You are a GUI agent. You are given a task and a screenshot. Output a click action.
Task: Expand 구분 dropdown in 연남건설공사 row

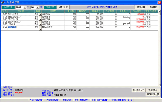(x=40, y=17)
